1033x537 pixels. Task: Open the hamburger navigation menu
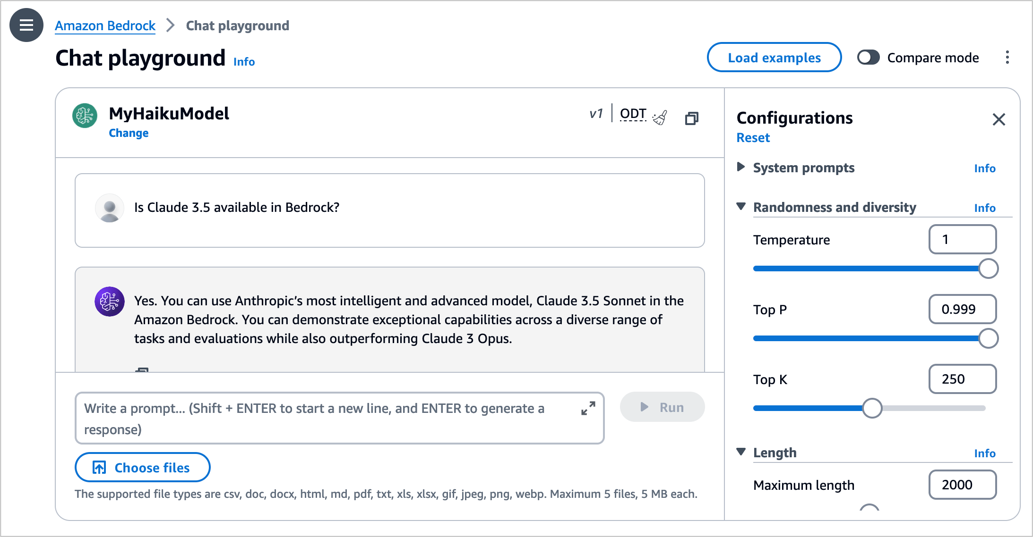(x=26, y=25)
